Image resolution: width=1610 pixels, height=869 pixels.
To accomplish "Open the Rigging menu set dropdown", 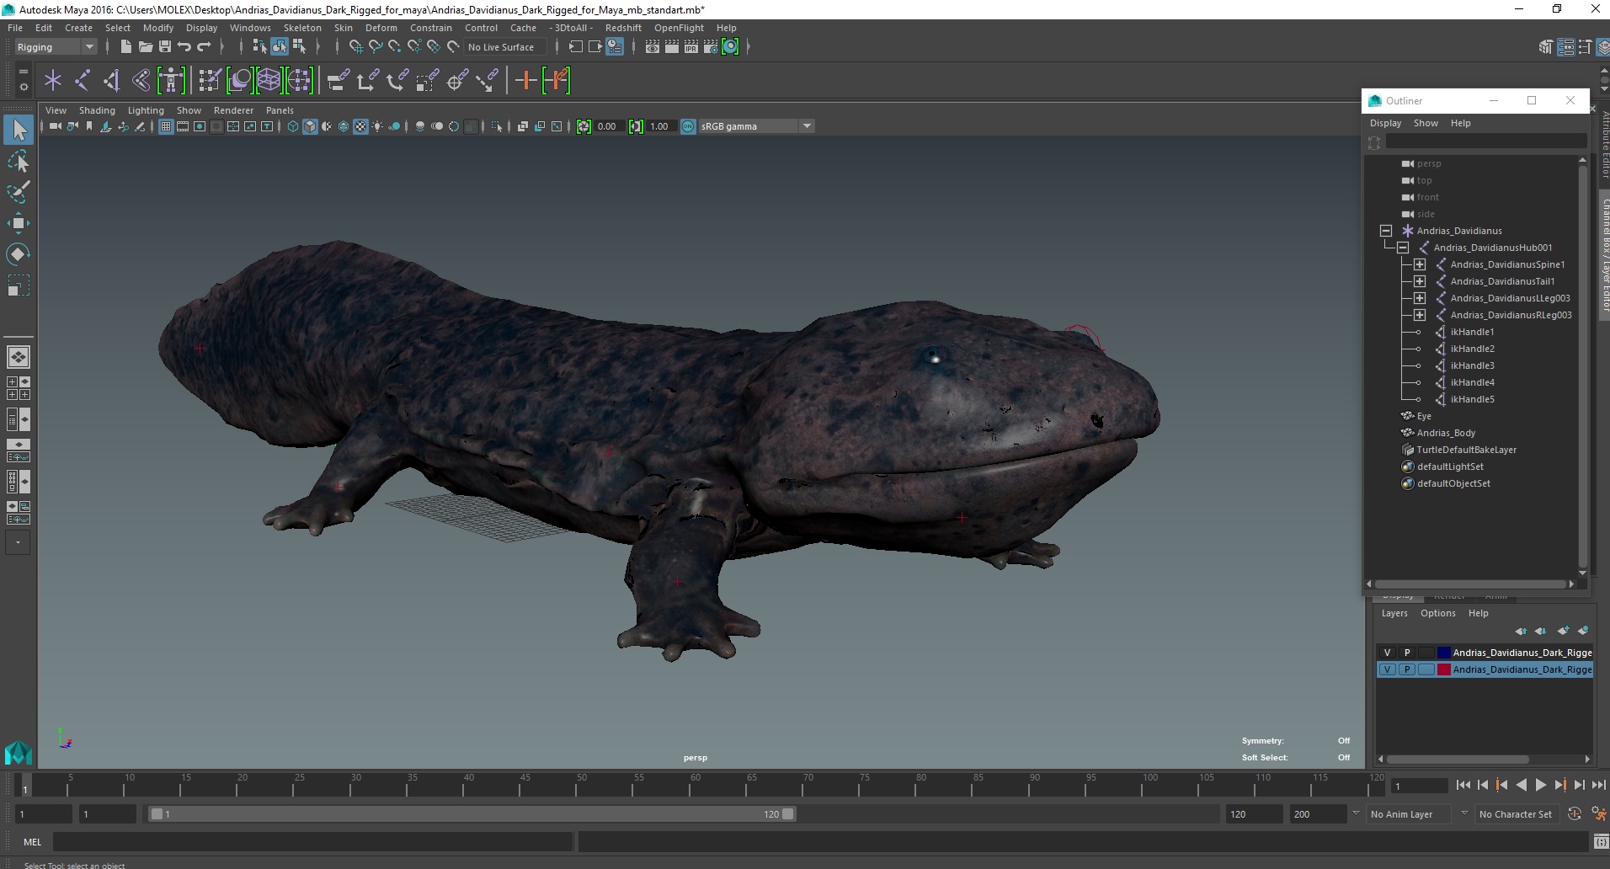I will click(56, 47).
